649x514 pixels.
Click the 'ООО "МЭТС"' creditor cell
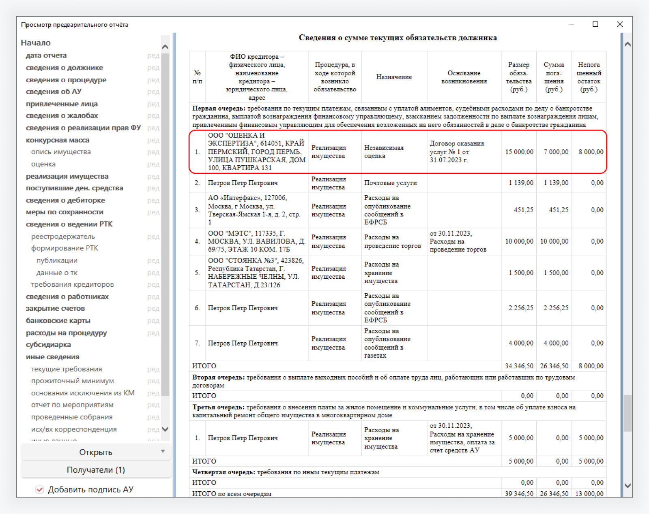coord(256,241)
